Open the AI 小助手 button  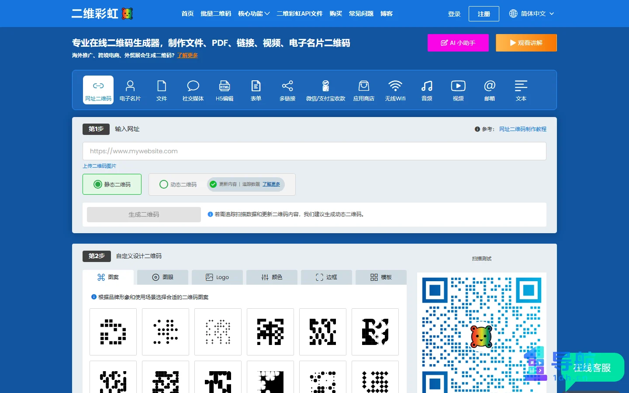[458, 43]
